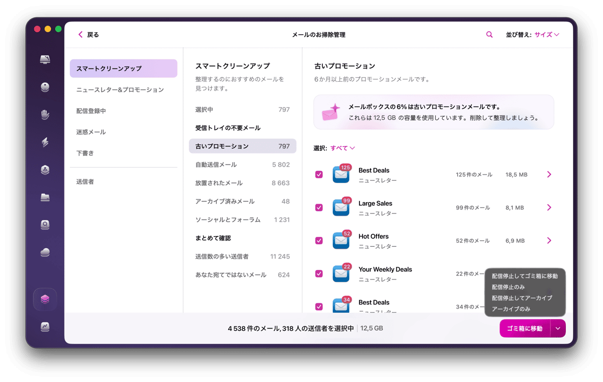The image size is (603, 382).
Task: Click the Best Deals mail icon with badge 125
Action: click(342, 174)
